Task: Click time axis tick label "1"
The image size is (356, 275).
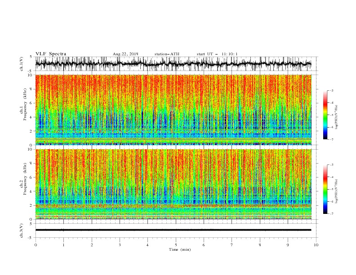Action: (63, 245)
